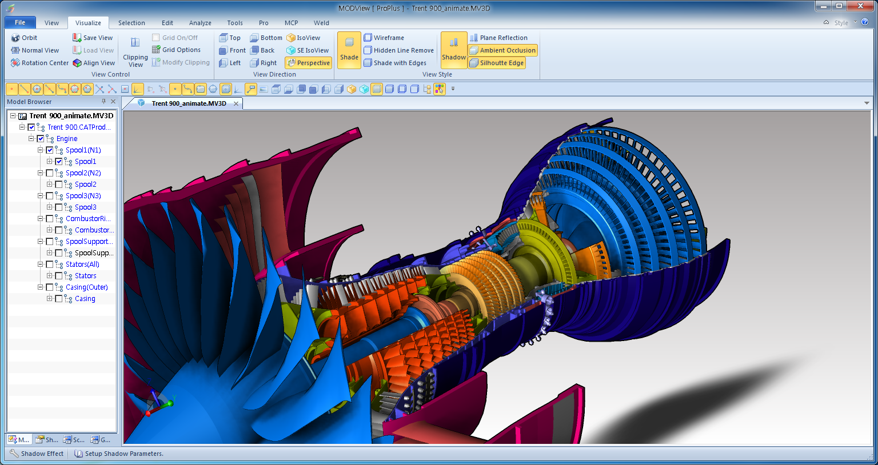Screen dimensions: 878x465
Task: Click the colorful grid icon on the snap toolbar
Action: tap(439, 89)
